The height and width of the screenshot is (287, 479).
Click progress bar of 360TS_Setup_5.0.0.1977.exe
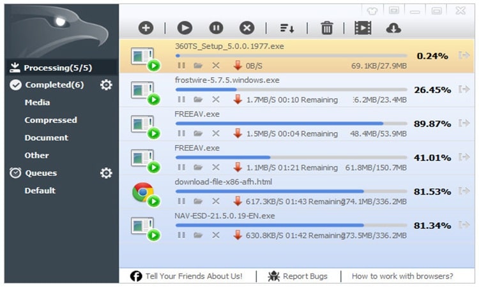click(291, 55)
